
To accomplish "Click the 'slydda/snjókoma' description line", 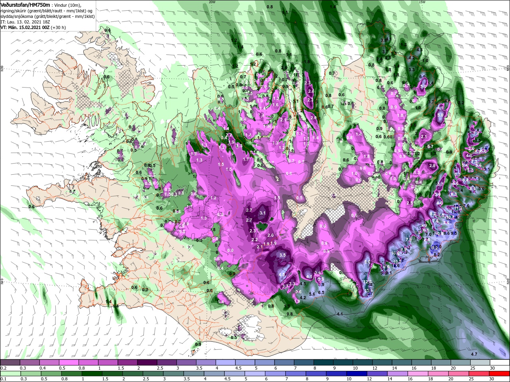I will 47,16.
